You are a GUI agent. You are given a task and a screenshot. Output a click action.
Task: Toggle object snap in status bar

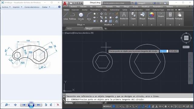coord(143,106)
